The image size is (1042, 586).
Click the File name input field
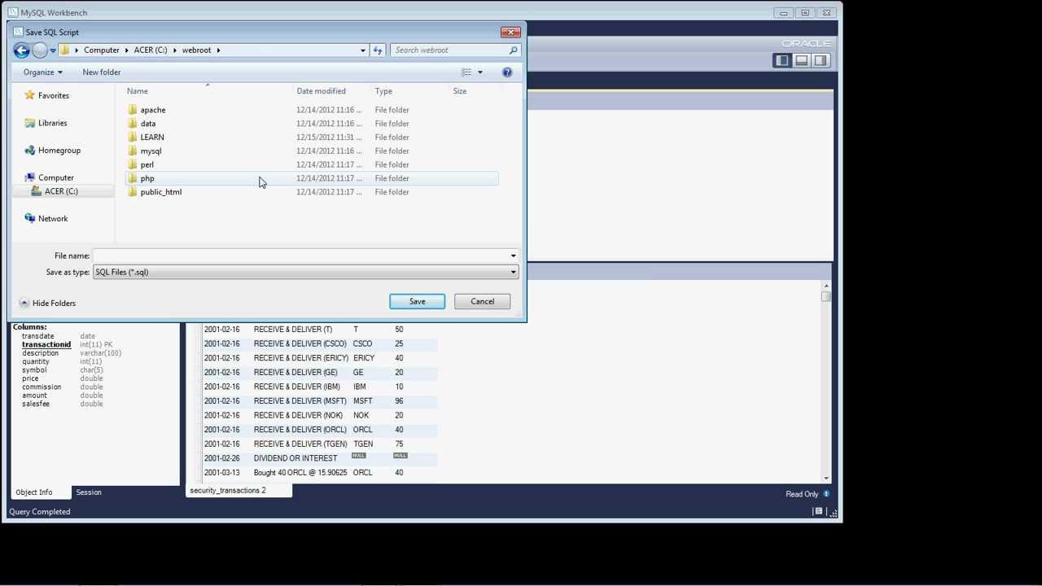[300, 256]
